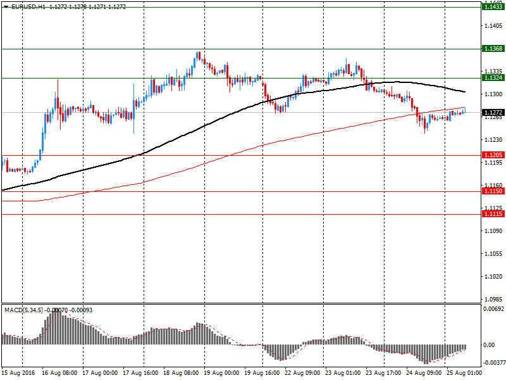Viewport: 506px width, 380px height.
Task: Click the MACD scale value 0.00692
Action: (494, 309)
